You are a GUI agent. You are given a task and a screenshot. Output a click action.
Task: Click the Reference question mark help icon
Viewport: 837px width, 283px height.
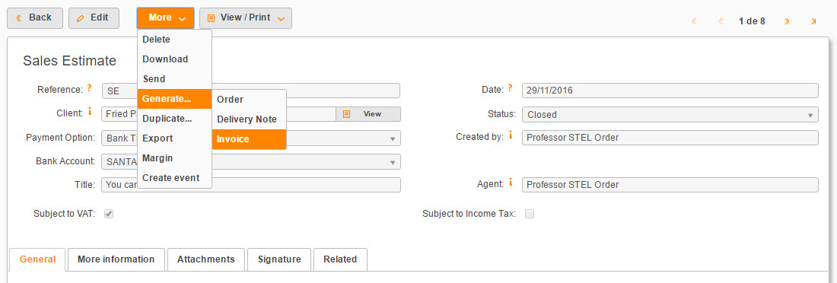coord(90,89)
